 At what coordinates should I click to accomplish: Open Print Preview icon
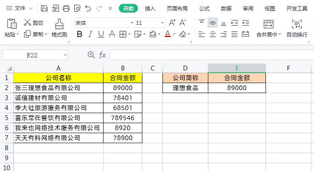[77, 8]
